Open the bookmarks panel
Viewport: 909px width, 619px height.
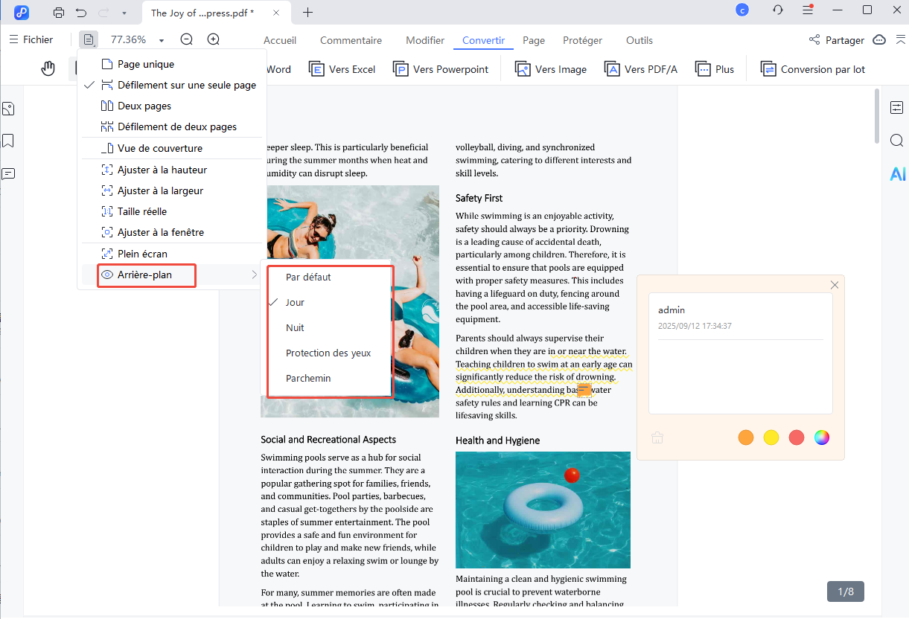pyautogui.click(x=9, y=141)
